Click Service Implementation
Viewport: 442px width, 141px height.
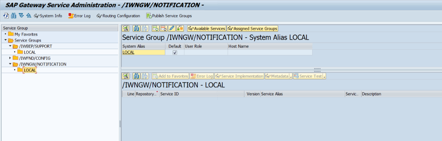pyautogui.click(x=240, y=76)
